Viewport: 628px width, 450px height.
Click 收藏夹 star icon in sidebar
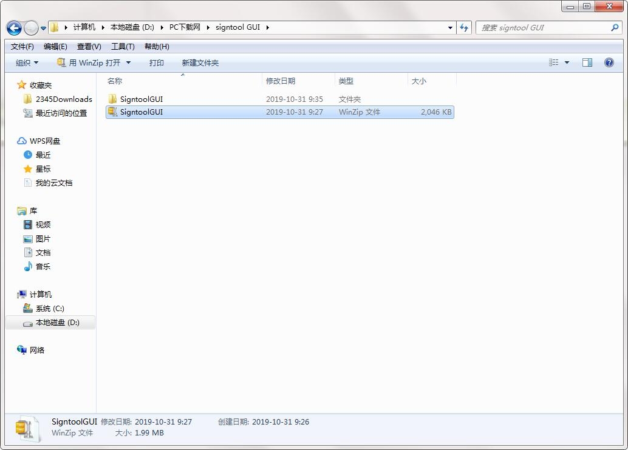22,85
